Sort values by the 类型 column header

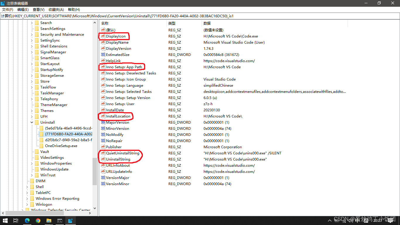tap(184, 23)
